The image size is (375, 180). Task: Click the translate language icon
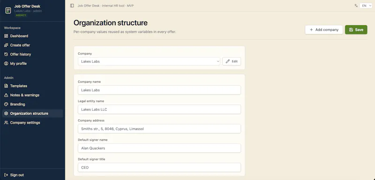coord(356,6)
